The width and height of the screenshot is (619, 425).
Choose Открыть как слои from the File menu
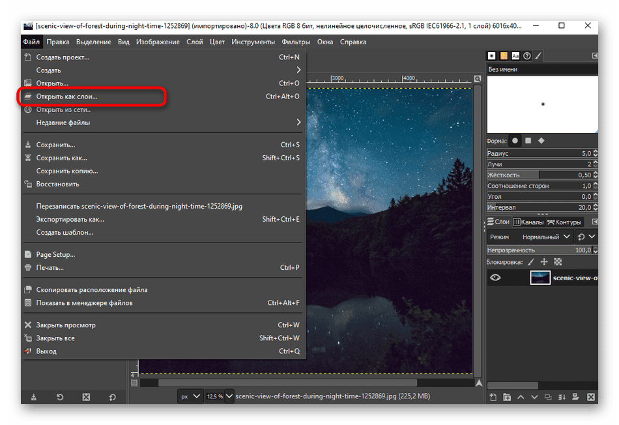[x=164, y=96]
